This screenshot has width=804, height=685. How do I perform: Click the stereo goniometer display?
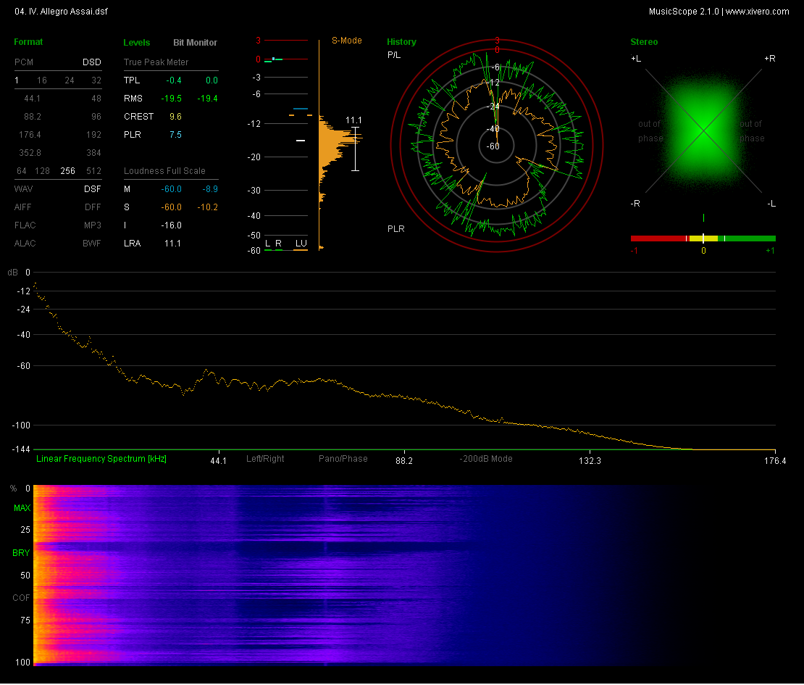(x=703, y=130)
